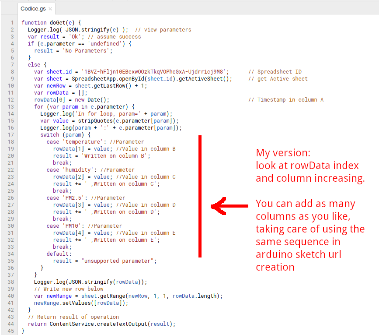Image resolution: width=379 pixels, height=335 pixels.
Task: Click case 'PM2.5' label
Action: 67,198
